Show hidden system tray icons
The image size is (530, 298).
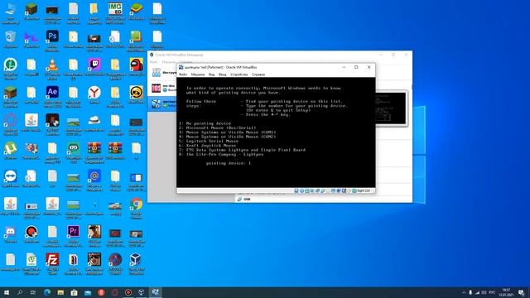(x=464, y=292)
